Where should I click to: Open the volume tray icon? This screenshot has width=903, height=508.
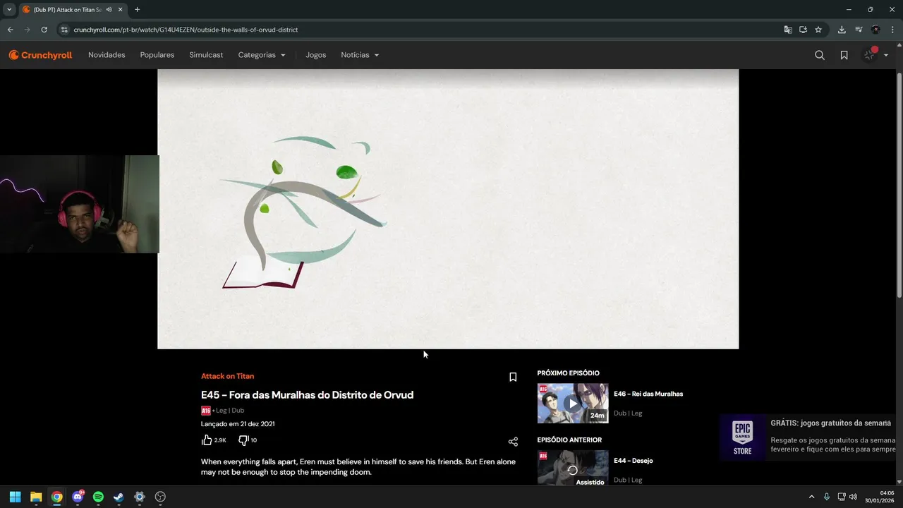853,497
